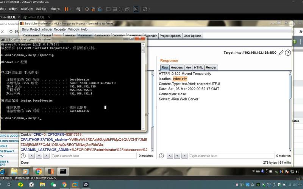
Task: Open Chrome on guest taskbar
Action: coord(39,172)
